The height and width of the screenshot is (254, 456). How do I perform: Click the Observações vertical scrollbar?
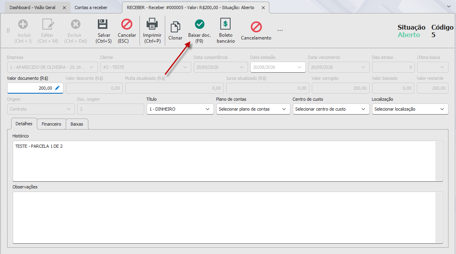pyautogui.click(x=439, y=218)
